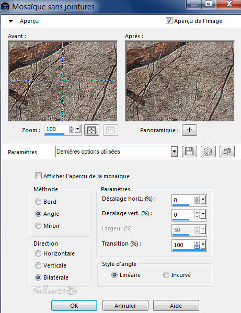Viewport: 241px width, 313px height.
Task: Click the randomize parameters dice icon
Action: coord(208,152)
